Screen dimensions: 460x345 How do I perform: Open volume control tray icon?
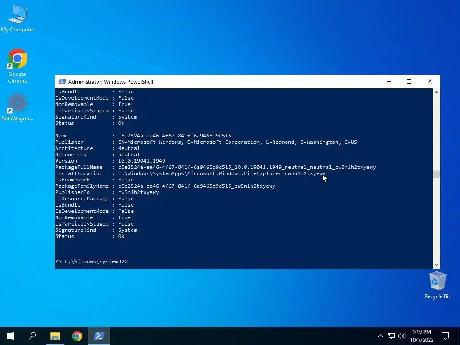402,336
